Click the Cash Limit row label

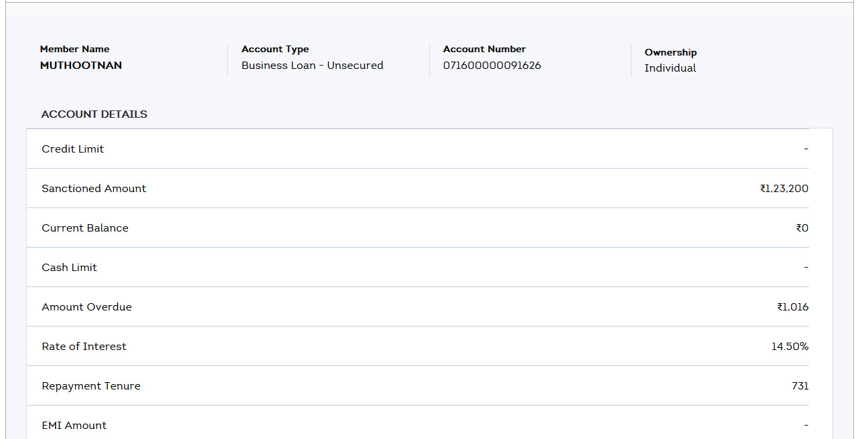pyautogui.click(x=70, y=268)
